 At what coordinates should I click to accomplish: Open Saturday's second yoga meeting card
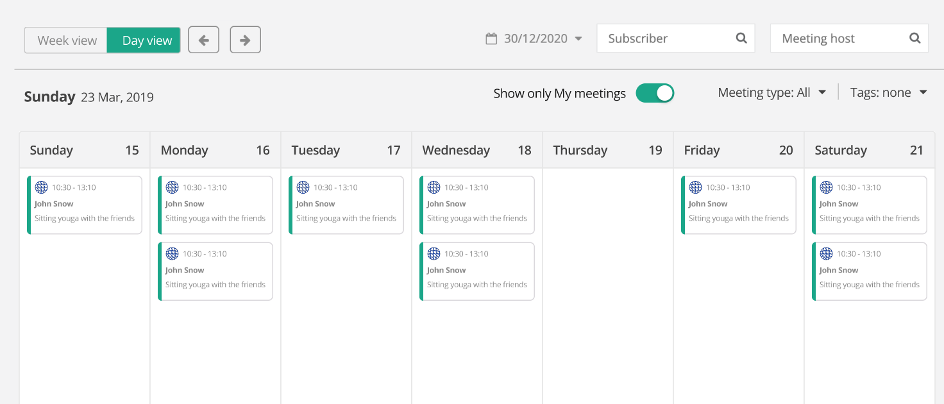pyautogui.click(x=870, y=271)
